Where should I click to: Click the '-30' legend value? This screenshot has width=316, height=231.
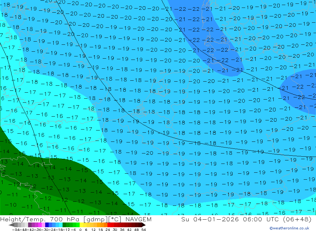[45, 230]
